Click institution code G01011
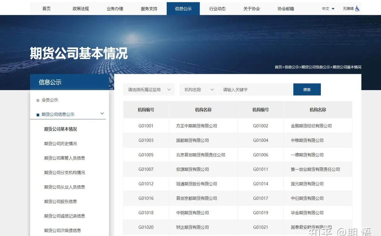 pos(261,170)
